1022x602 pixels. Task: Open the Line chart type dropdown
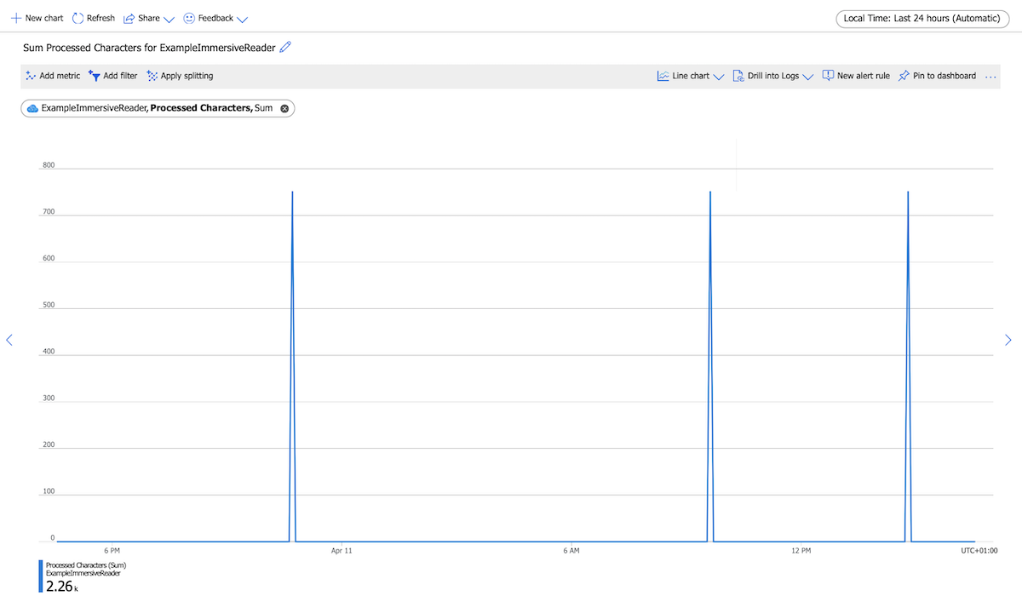pyautogui.click(x=720, y=76)
